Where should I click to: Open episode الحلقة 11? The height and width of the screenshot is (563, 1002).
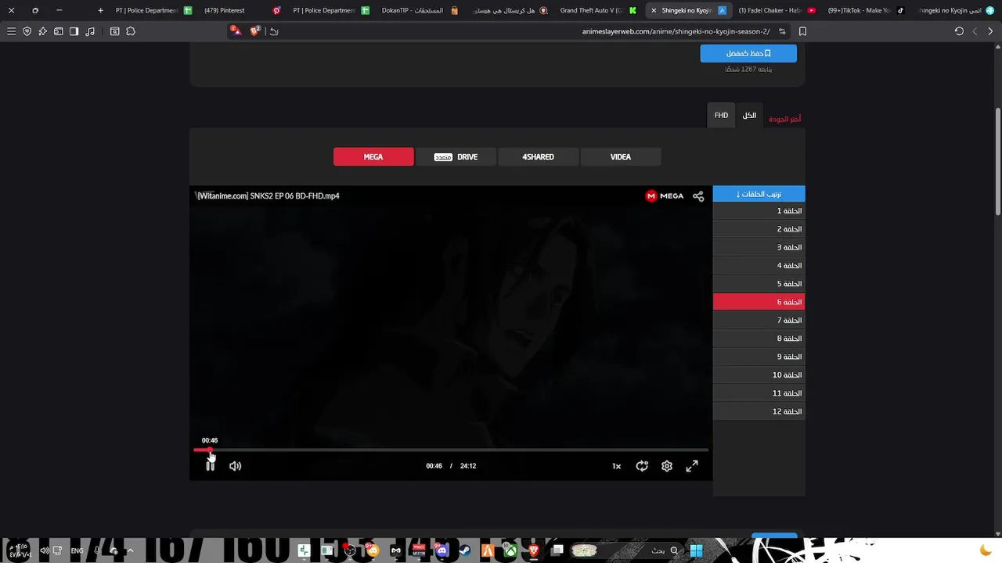tap(759, 393)
